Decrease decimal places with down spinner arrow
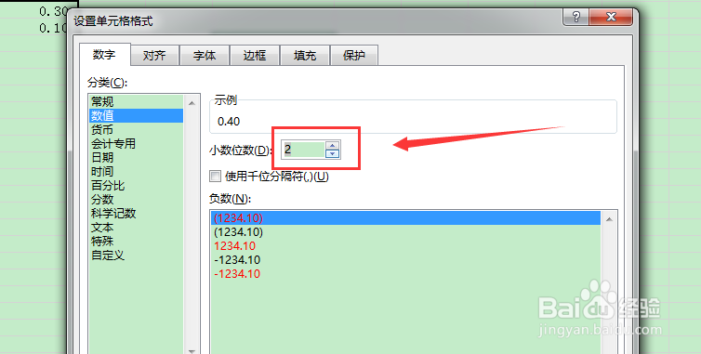This screenshot has width=701, height=354. pyautogui.click(x=332, y=153)
